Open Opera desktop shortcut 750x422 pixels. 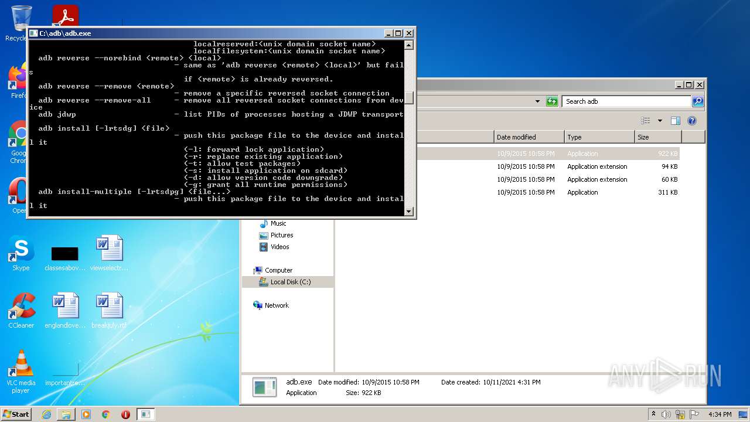(x=19, y=196)
